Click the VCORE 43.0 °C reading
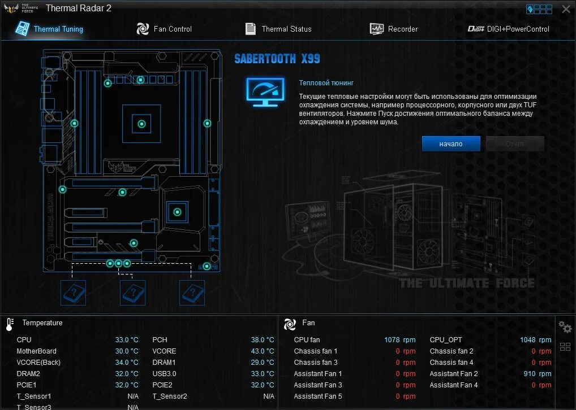The width and height of the screenshot is (576, 410). [x=263, y=351]
